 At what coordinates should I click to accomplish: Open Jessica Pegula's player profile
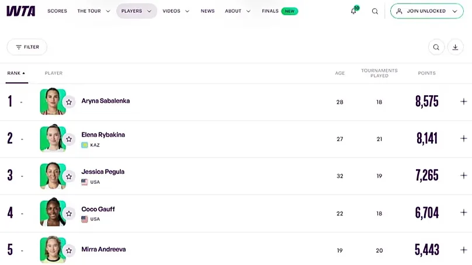pos(103,172)
